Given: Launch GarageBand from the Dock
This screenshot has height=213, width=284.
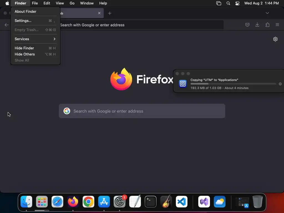Looking at the screenshot, I should pyautogui.click(x=166, y=202).
